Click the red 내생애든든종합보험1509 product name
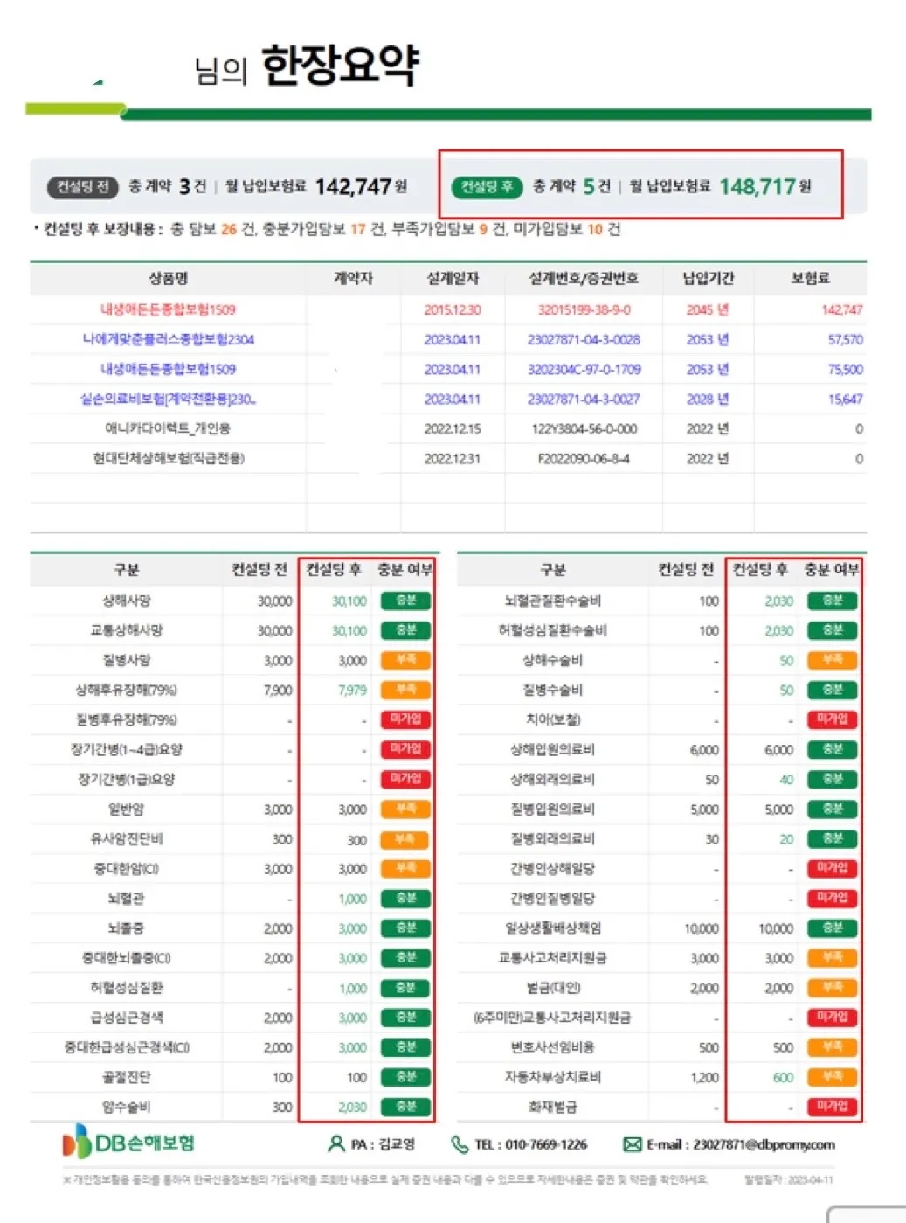The width and height of the screenshot is (906, 1223). (168, 309)
